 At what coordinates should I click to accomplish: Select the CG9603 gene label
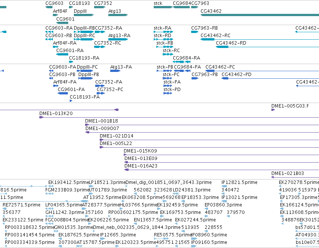pyautogui.click(x=54, y=3)
